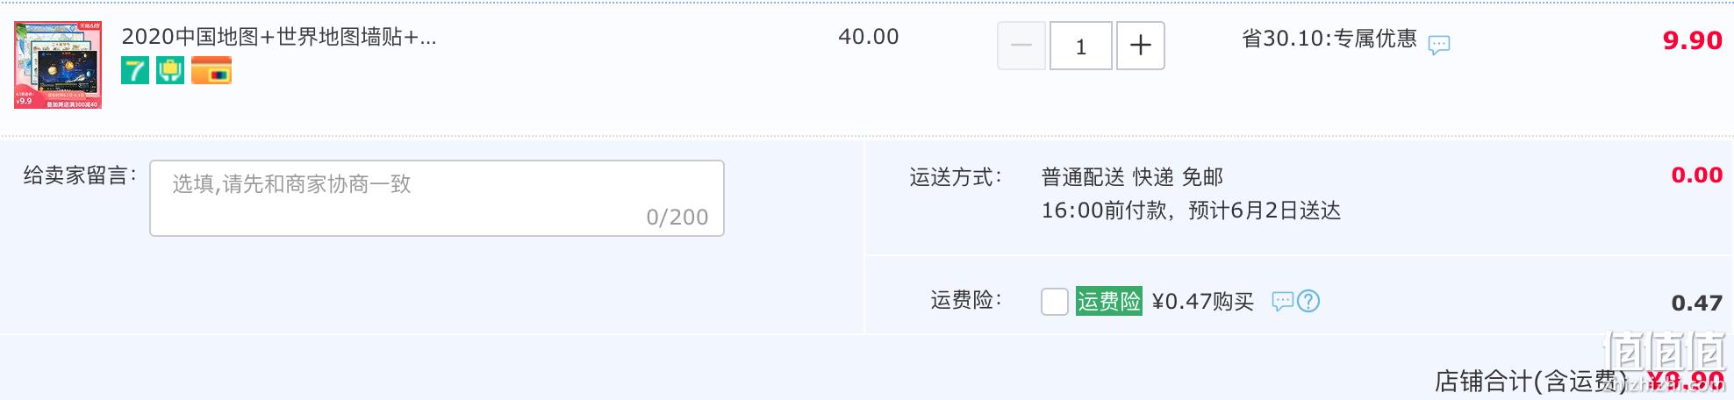The width and height of the screenshot is (1734, 400).
Task: Open the 2020中国地图+世界地图墙贴 product title
Action: (279, 37)
